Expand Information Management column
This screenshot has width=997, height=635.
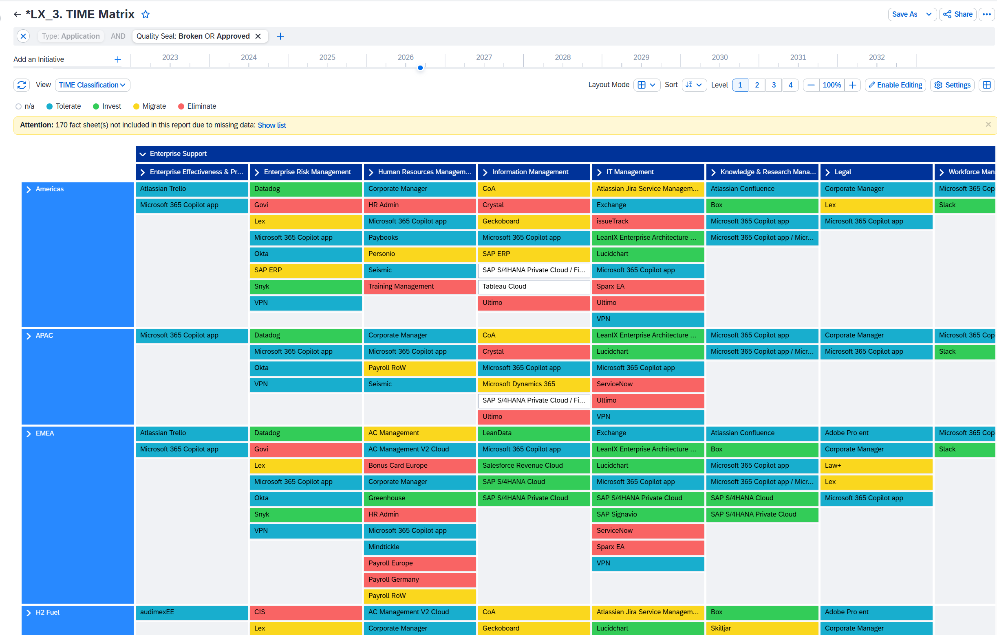tap(485, 173)
